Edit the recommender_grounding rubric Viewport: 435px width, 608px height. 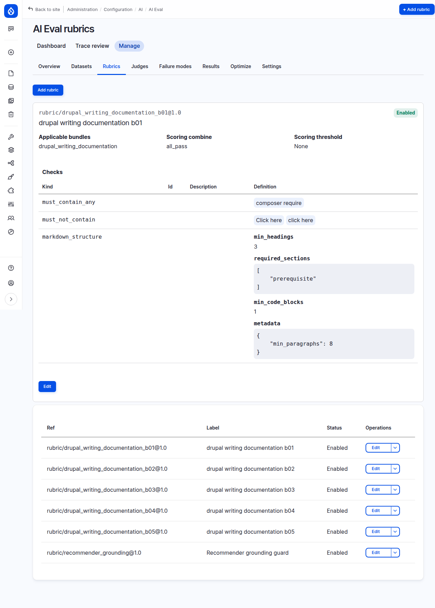pyautogui.click(x=378, y=553)
